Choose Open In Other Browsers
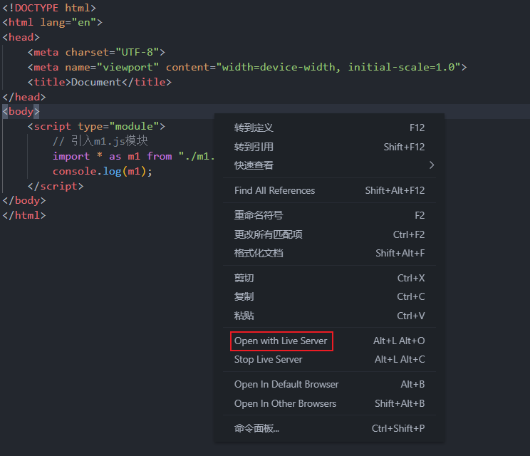530x456 pixels. (285, 403)
